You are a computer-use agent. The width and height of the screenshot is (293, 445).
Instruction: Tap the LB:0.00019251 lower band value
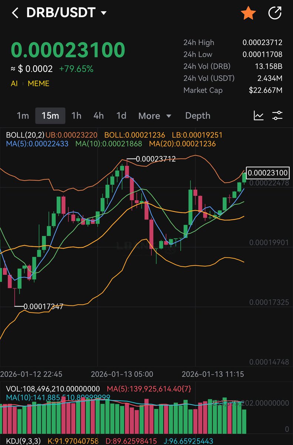[197, 135]
